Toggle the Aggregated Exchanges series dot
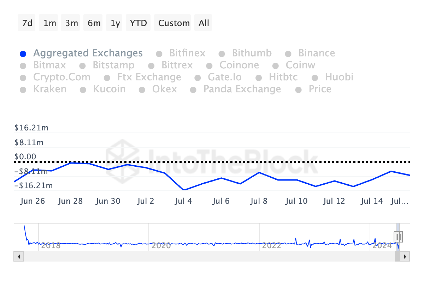 click(23, 54)
